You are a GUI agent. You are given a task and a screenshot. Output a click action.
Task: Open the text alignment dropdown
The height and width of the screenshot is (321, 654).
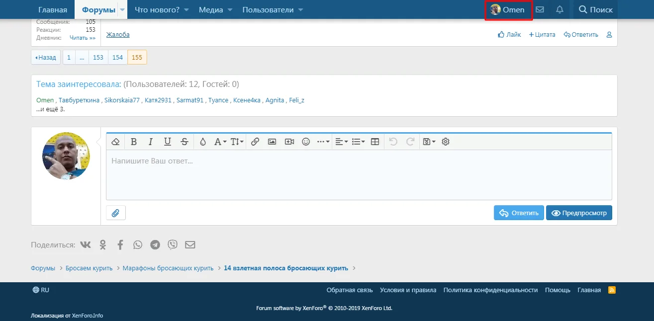342,142
